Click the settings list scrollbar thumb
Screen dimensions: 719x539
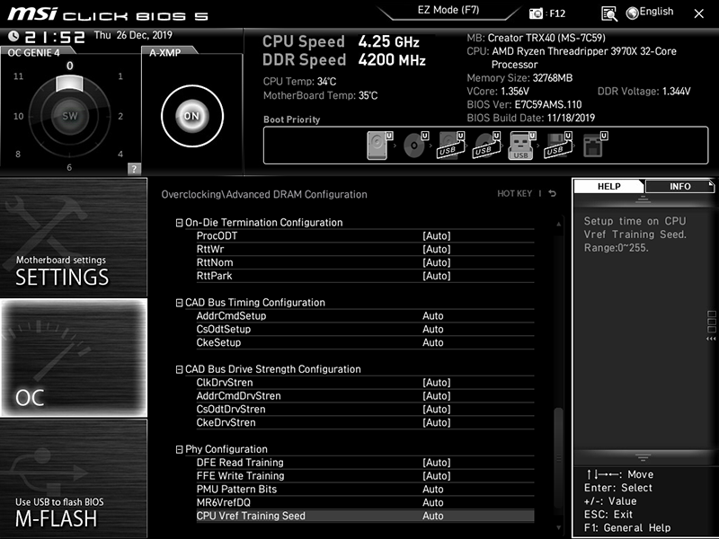pyautogui.click(x=558, y=456)
